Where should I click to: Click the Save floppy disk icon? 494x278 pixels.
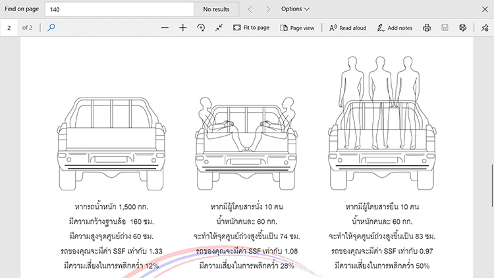445,28
